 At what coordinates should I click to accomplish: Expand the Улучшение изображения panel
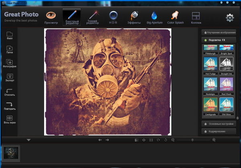click(219, 32)
